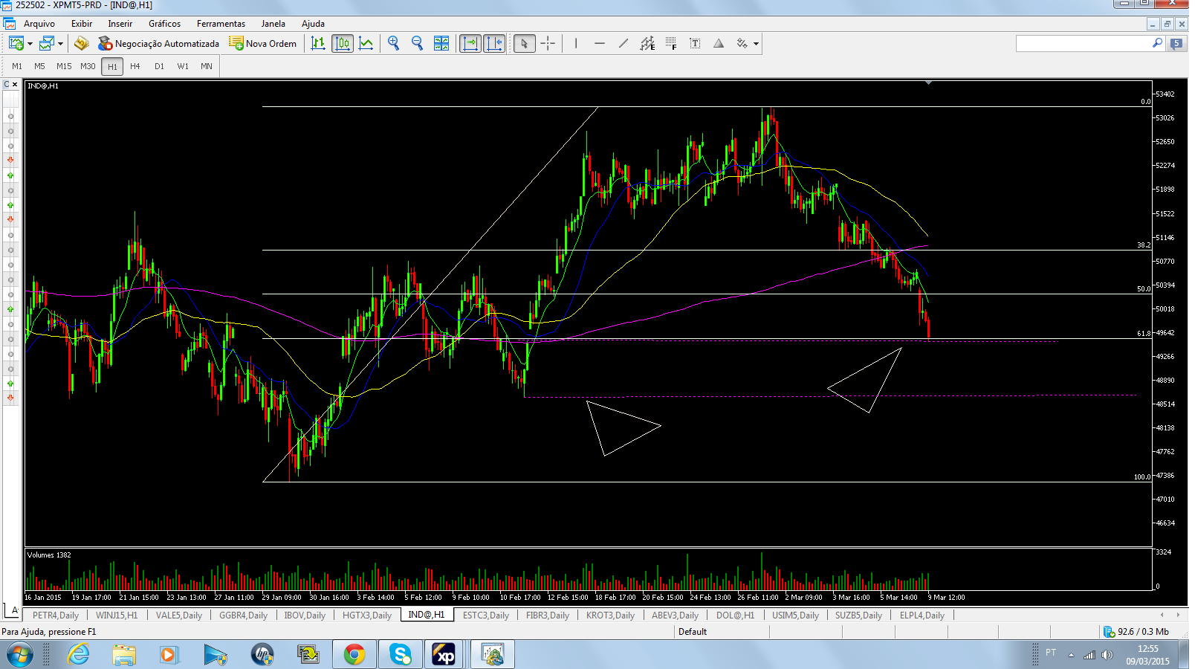Open a new chart window icon
Viewport: 1195px width, 669px height.
coord(16,44)
